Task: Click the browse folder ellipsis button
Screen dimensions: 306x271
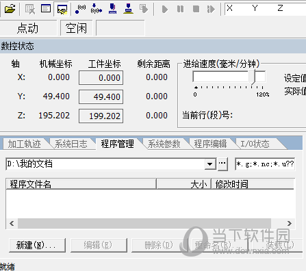Action: 222,164
